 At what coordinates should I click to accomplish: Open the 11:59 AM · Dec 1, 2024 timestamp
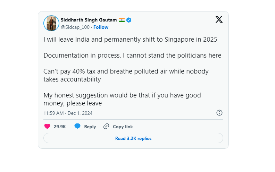pos(68,113)
